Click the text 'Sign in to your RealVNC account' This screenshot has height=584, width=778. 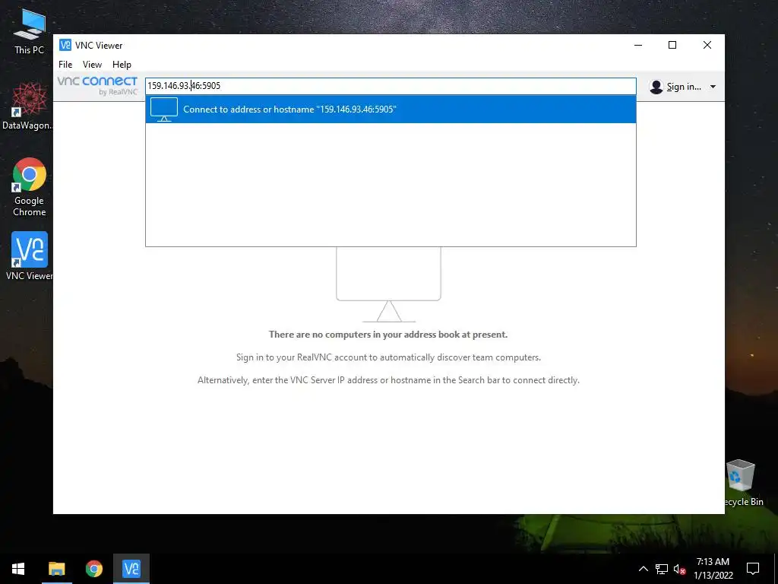pyautogui.click(x=388, y=357)
